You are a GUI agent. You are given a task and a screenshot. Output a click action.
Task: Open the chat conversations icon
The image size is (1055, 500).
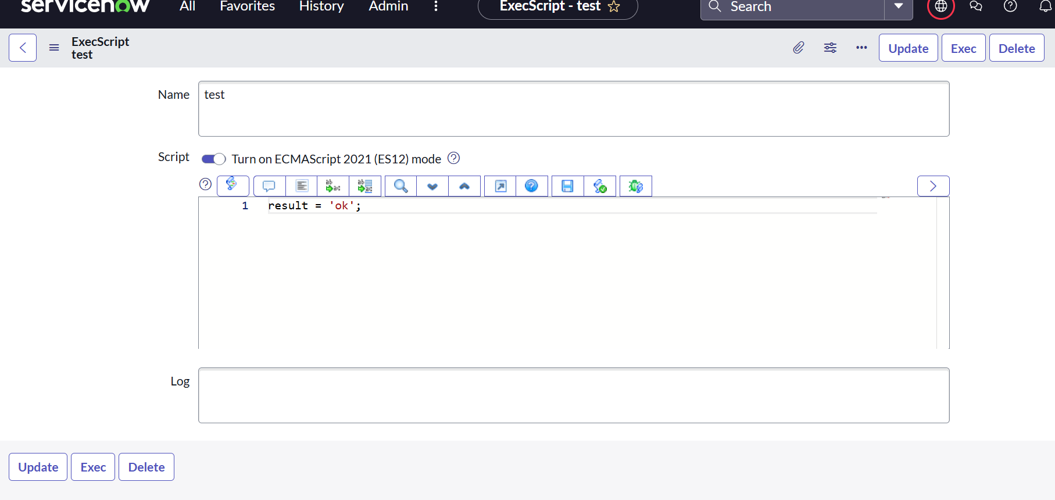click(976, 6)
